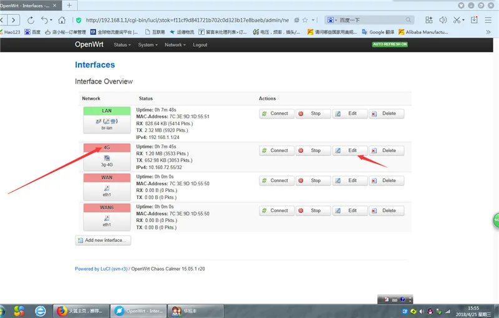Click the undo back arrow icon
This screenshot has height=318, width=499.
click(x=44, y=21)
